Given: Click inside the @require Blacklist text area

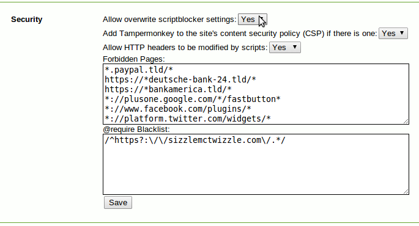Looking at the screenshot, I should [256, 164].
